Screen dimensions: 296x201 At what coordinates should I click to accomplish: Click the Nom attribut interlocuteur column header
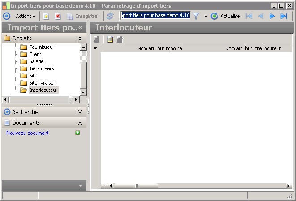[x=253, y=48]
